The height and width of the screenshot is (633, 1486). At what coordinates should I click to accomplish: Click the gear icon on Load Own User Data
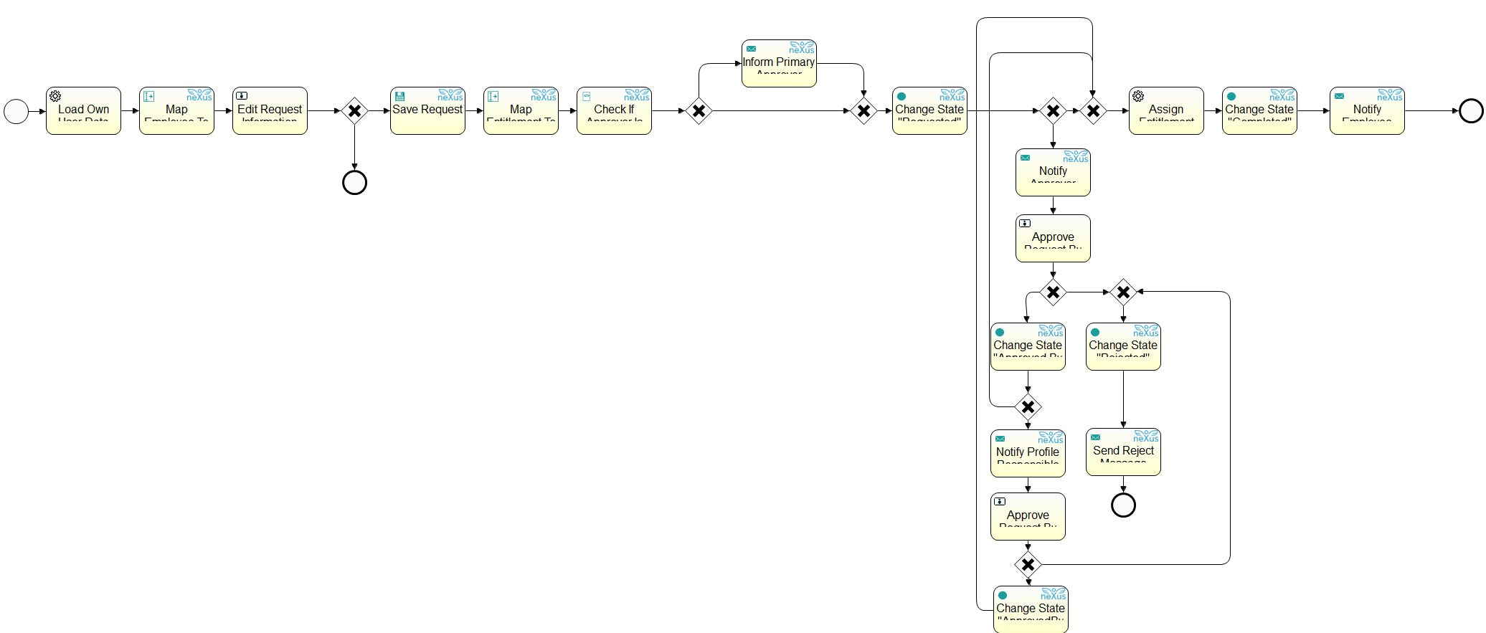55,96
